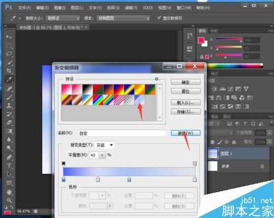Open the 不透明度 dropdown arrow
This screenshot has width=274, height=218.
(x=270, y=133)
